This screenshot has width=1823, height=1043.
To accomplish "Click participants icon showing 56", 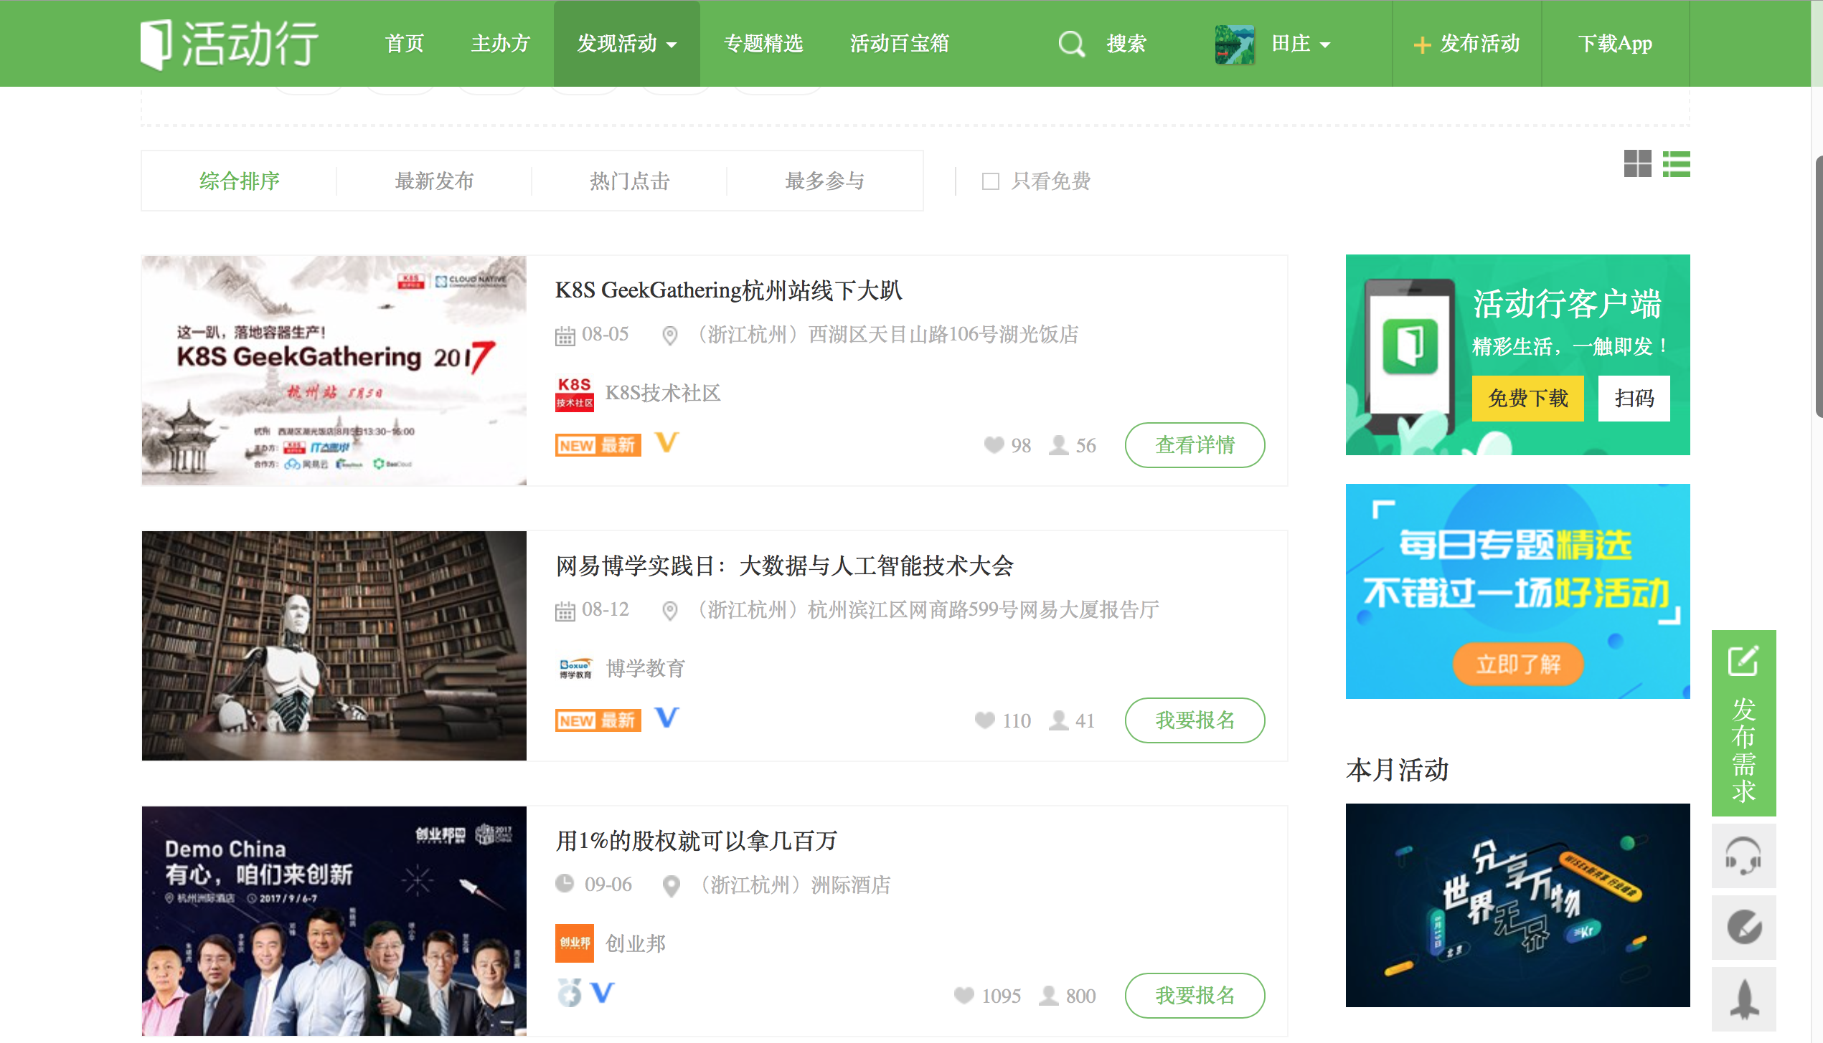I will coord(1058,445).
